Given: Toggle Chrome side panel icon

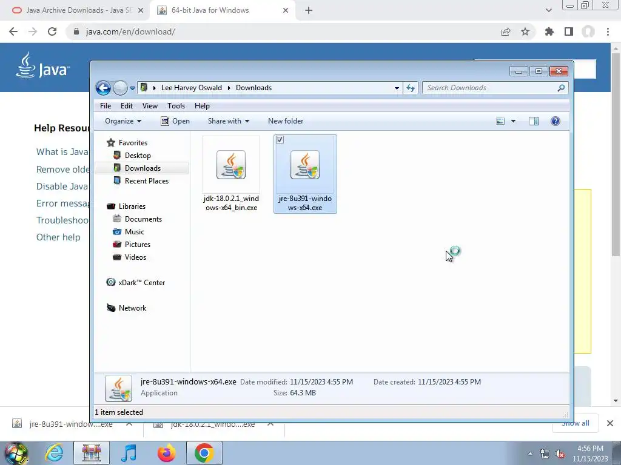Looking at the screenshot, I should 569,31.
